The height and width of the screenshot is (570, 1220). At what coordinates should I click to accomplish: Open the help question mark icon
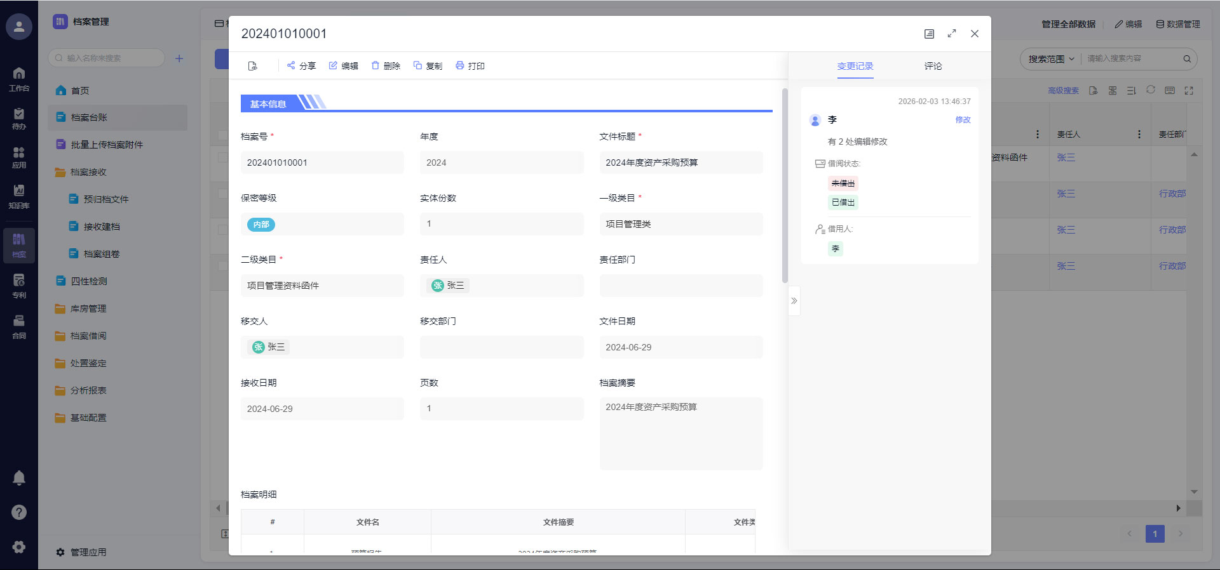(x=19, y=512)
